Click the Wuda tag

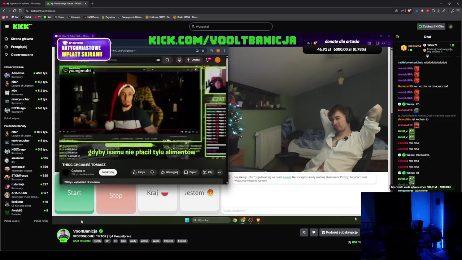tap(156, 241)
